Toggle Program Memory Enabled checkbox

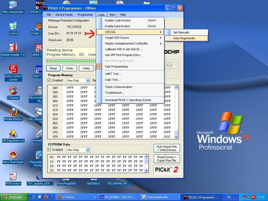click(x=49, y=80)
